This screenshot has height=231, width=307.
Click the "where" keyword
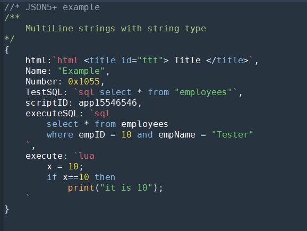(x=60, y=134)
